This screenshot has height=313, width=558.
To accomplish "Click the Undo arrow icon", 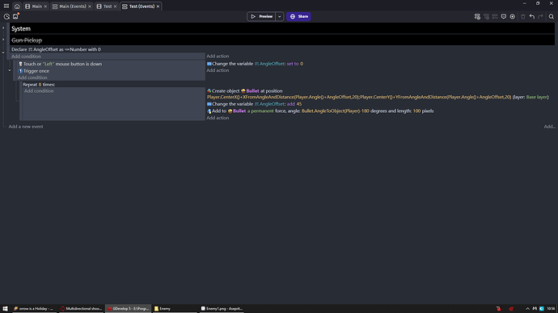I will (x=531, y=16).
